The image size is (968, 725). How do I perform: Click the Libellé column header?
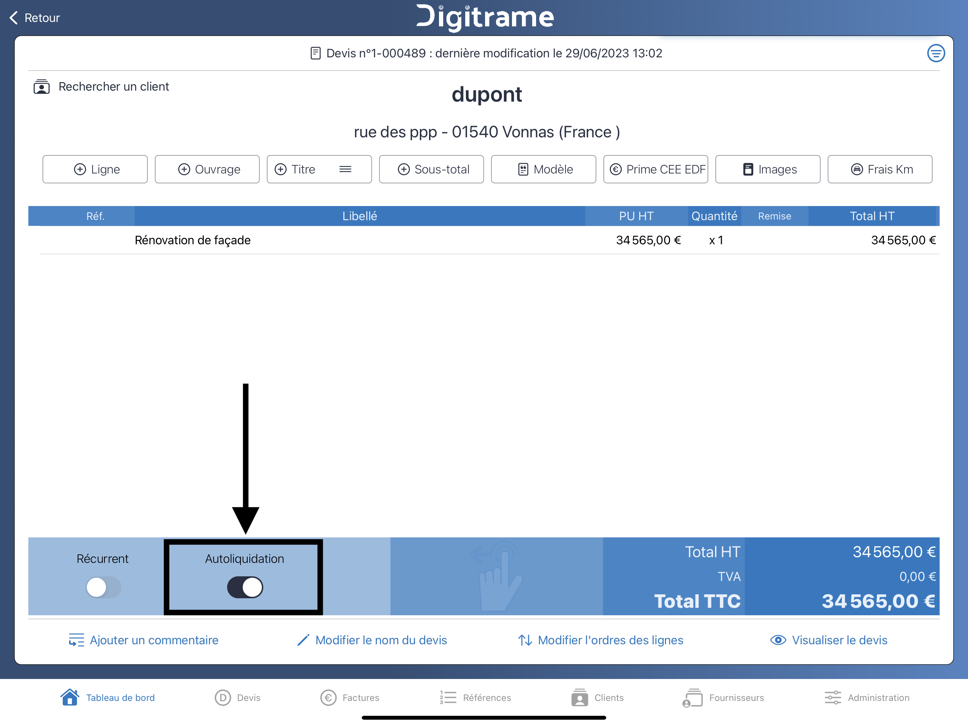click(x=359, y=216)
